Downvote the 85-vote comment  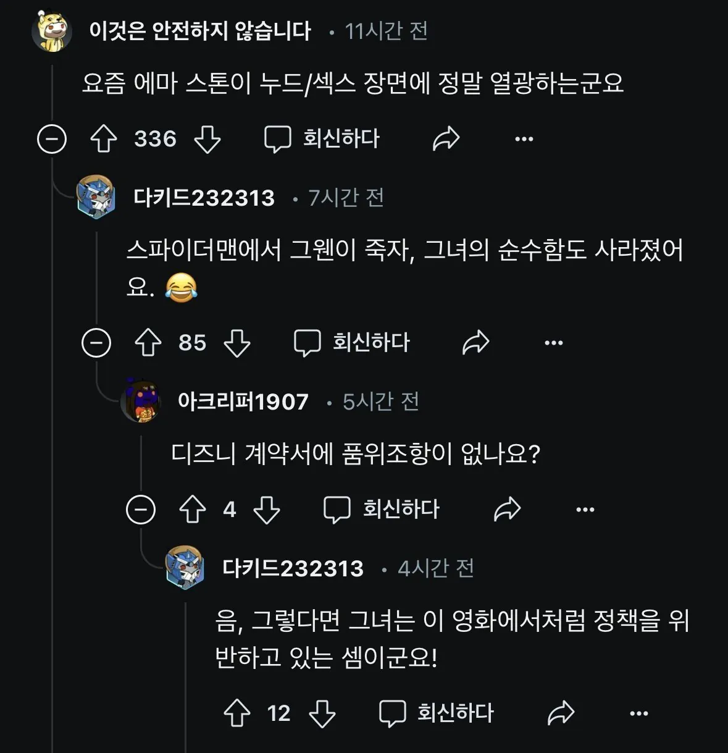237,343
